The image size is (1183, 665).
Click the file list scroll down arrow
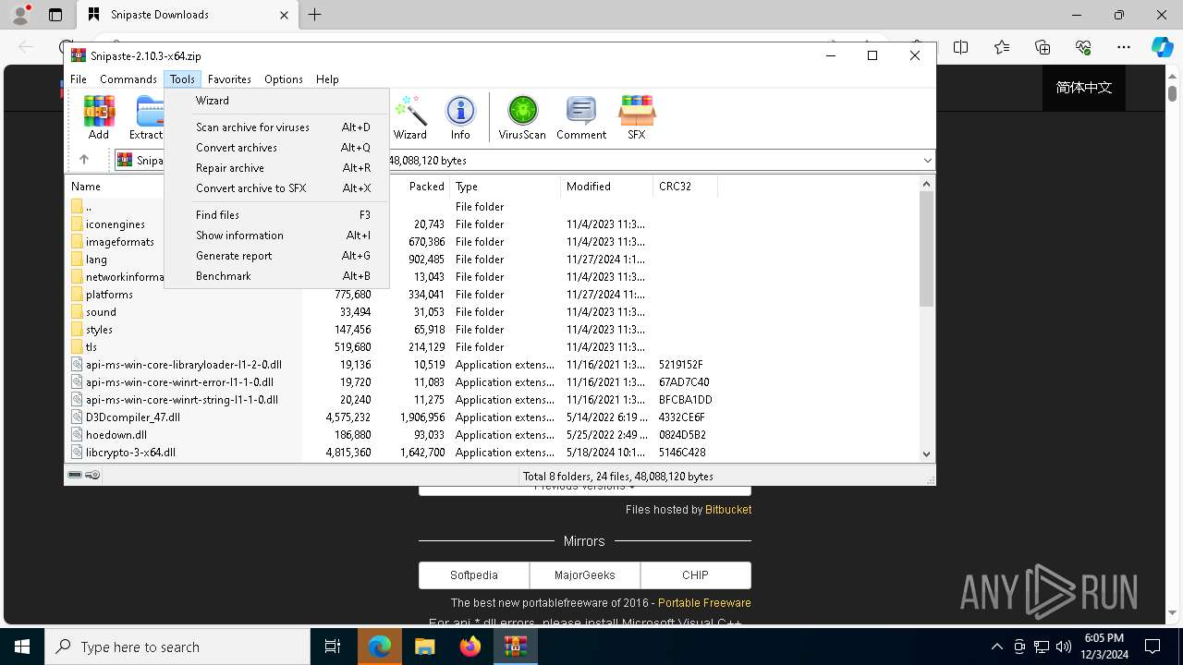point(926,453)
